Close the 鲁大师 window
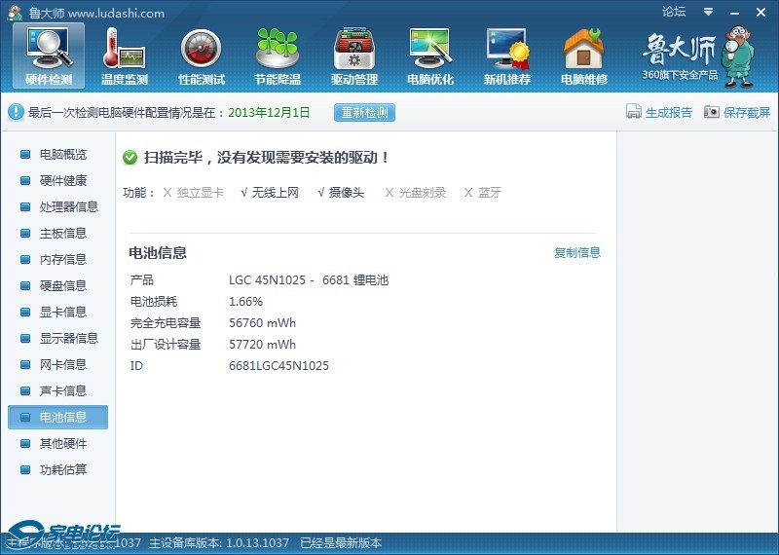 click(760, 13)
